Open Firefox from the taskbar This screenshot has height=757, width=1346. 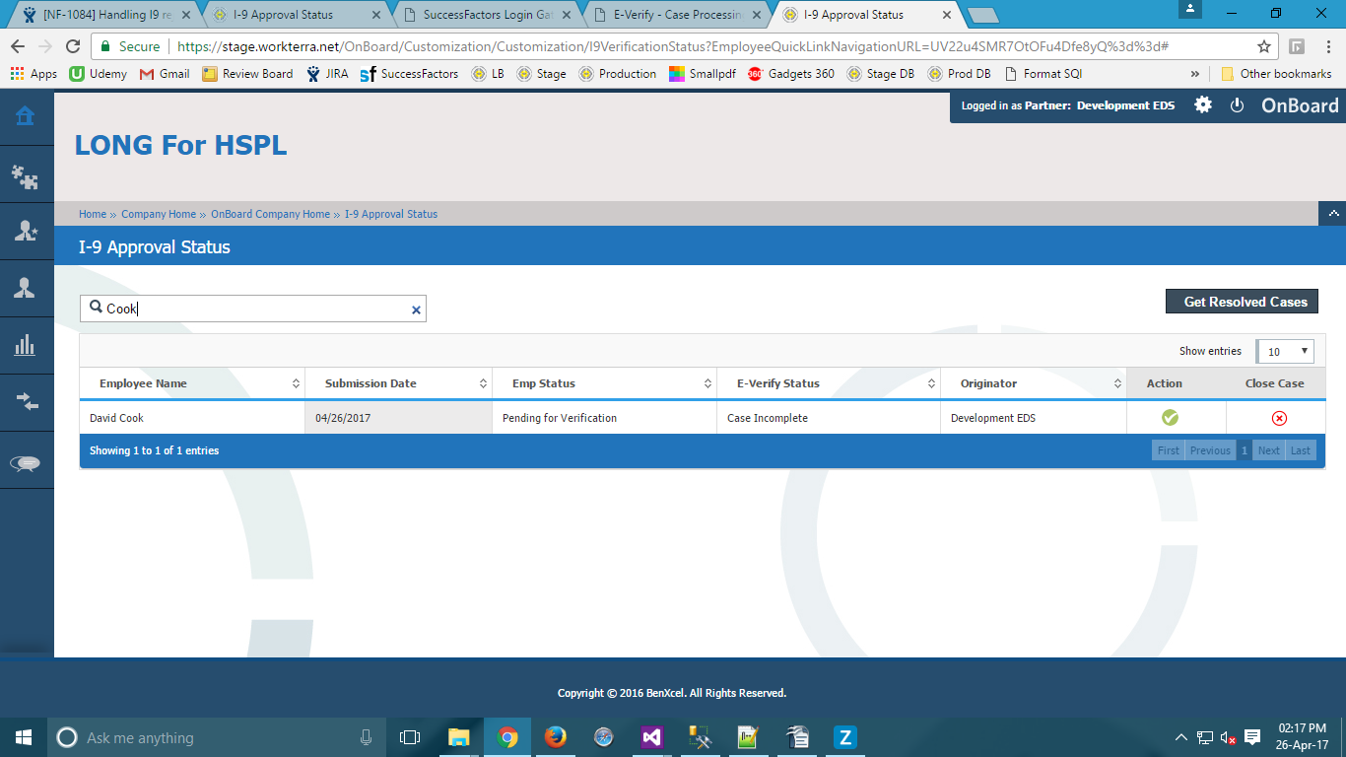[x=556, y=737]
